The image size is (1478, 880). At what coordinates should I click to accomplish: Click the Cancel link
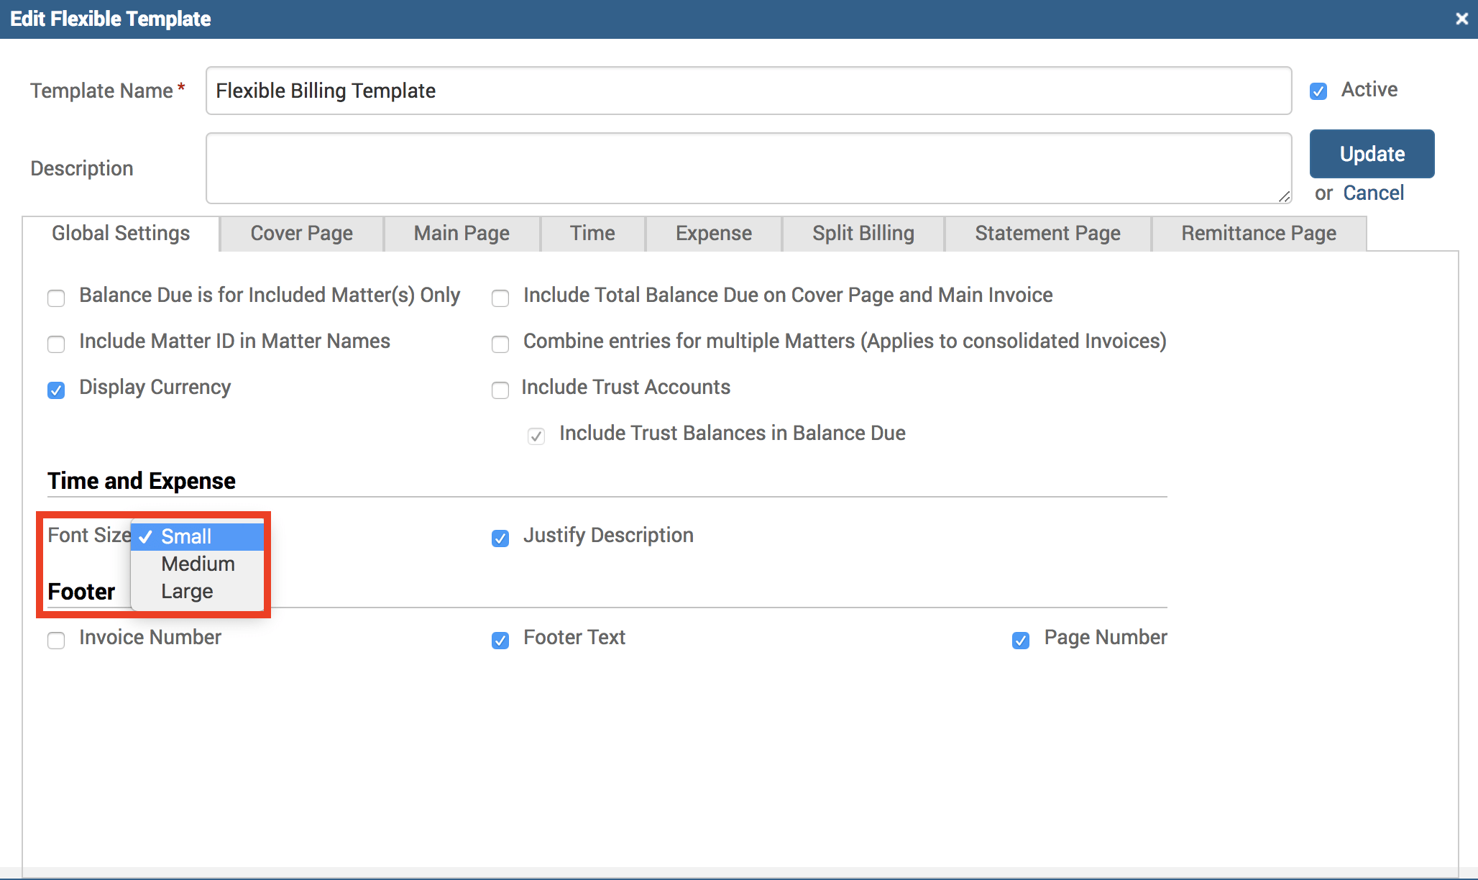pos(1373,193)
